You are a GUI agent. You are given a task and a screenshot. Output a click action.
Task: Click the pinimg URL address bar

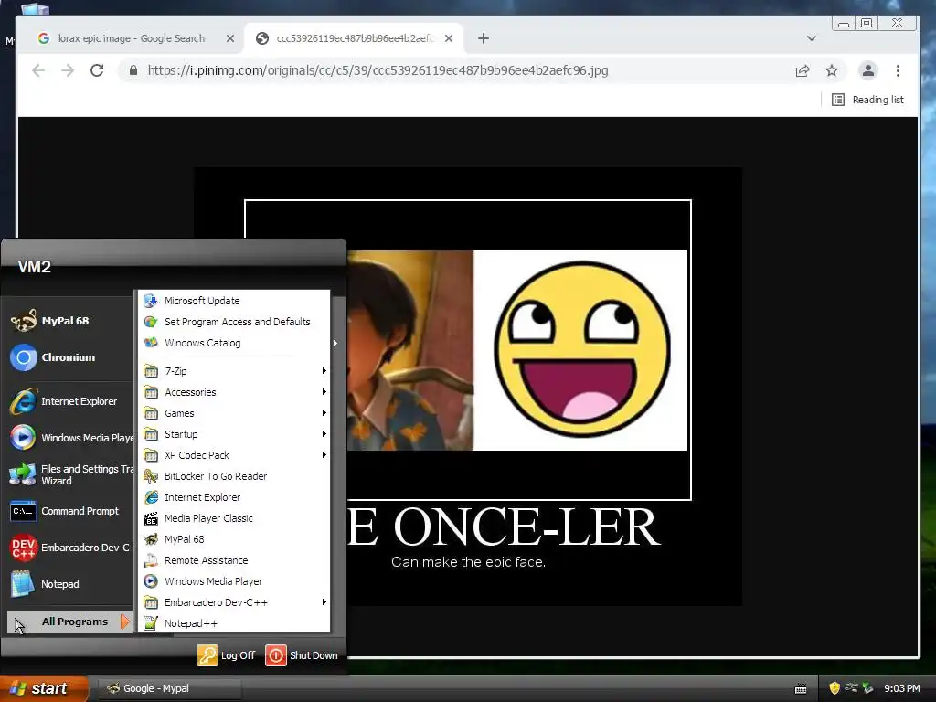(x=378, y=70)
